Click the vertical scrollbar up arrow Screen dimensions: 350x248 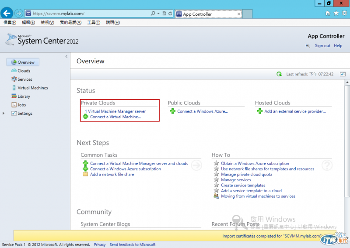(347, 82)
